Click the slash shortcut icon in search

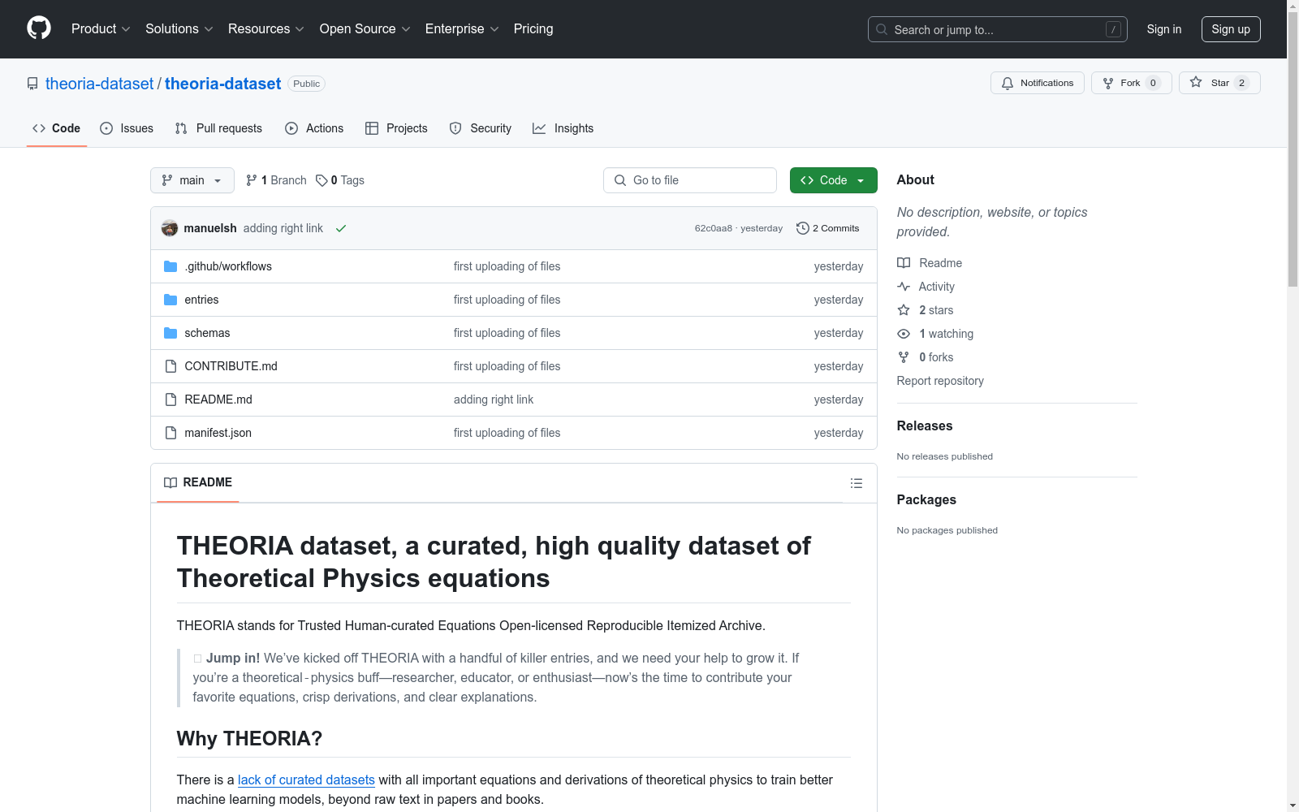pyautogui.click(x=1113, y=29)
